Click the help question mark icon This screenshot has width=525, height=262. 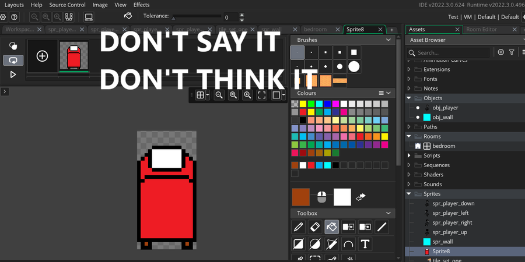click(14, 17)
